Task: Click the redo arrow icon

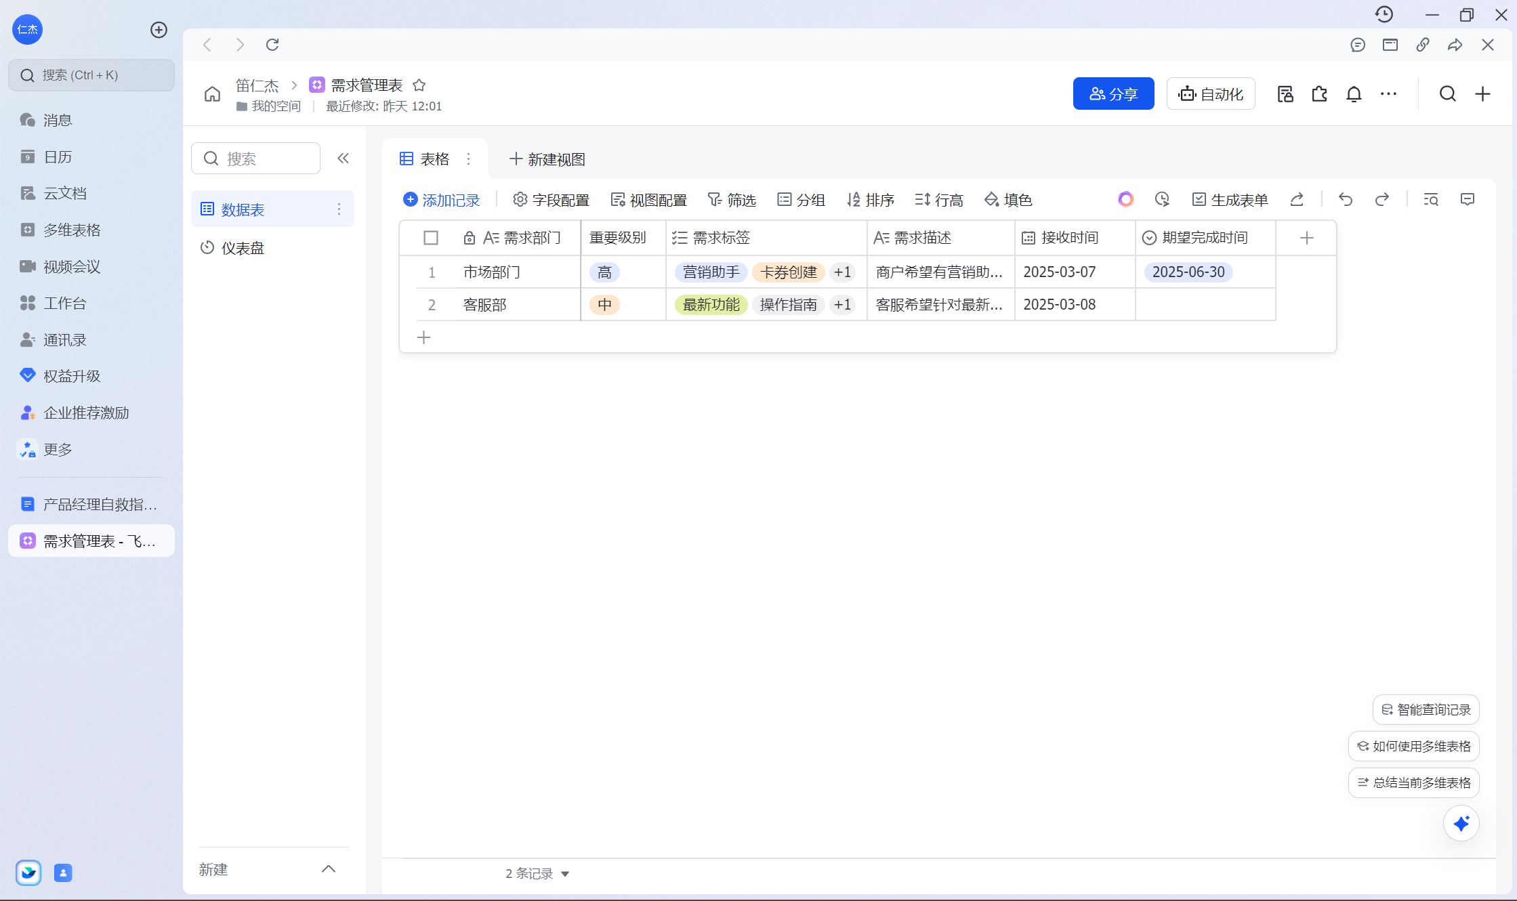Action: 1382,199
